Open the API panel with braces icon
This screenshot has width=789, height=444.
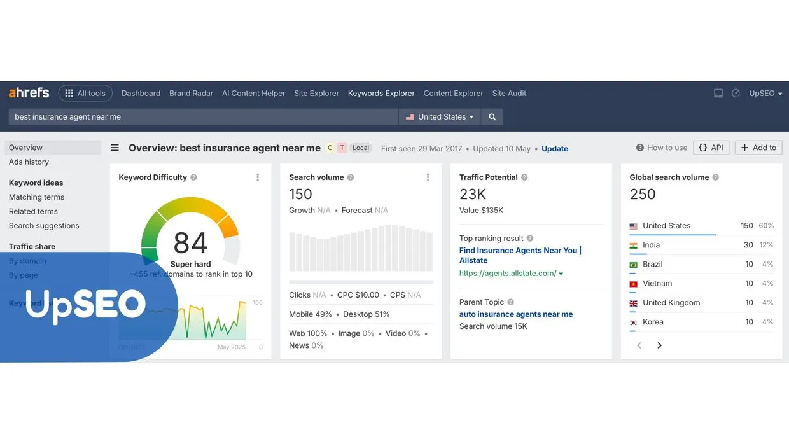click(x=711, y=147)
